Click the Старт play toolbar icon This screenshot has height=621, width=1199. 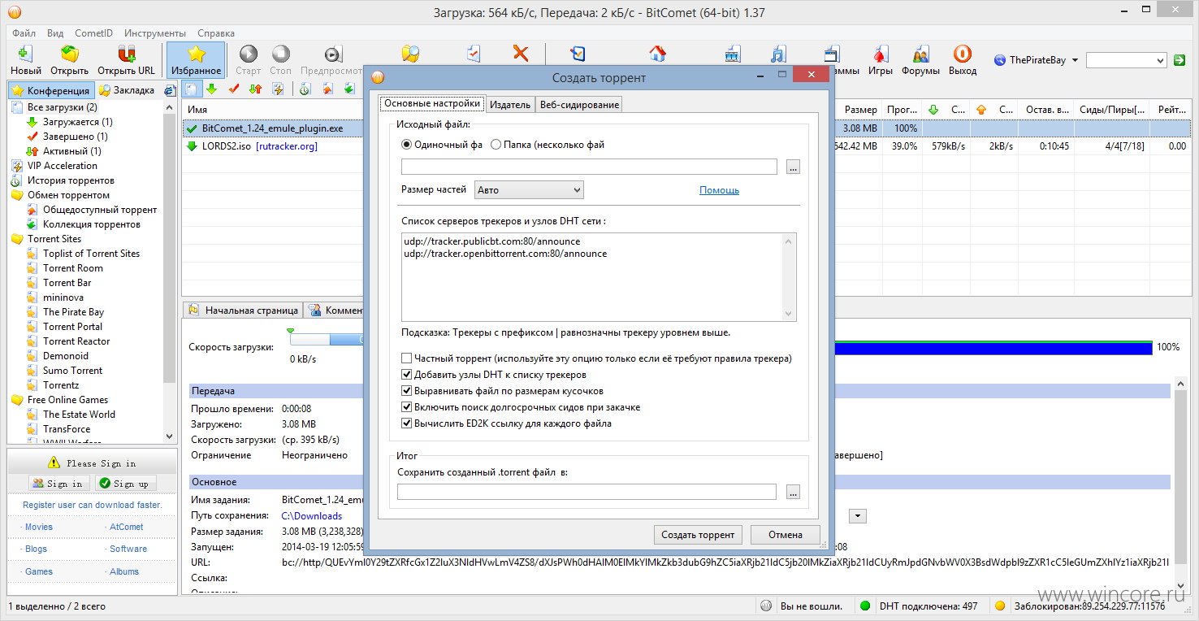click(249, 54)
